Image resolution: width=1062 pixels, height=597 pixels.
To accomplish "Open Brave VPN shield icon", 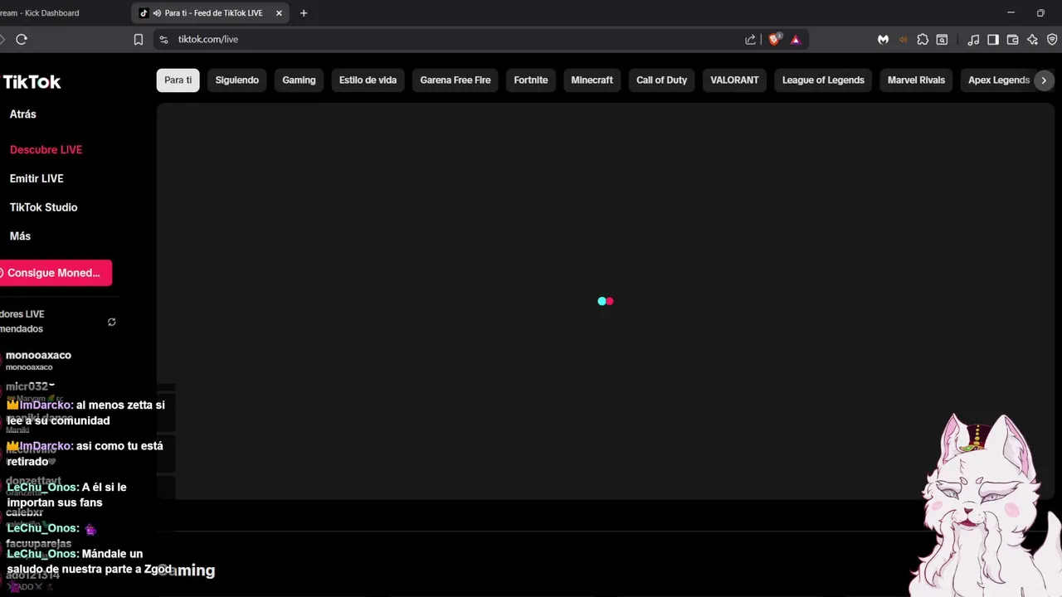I will coord(1052,39).
